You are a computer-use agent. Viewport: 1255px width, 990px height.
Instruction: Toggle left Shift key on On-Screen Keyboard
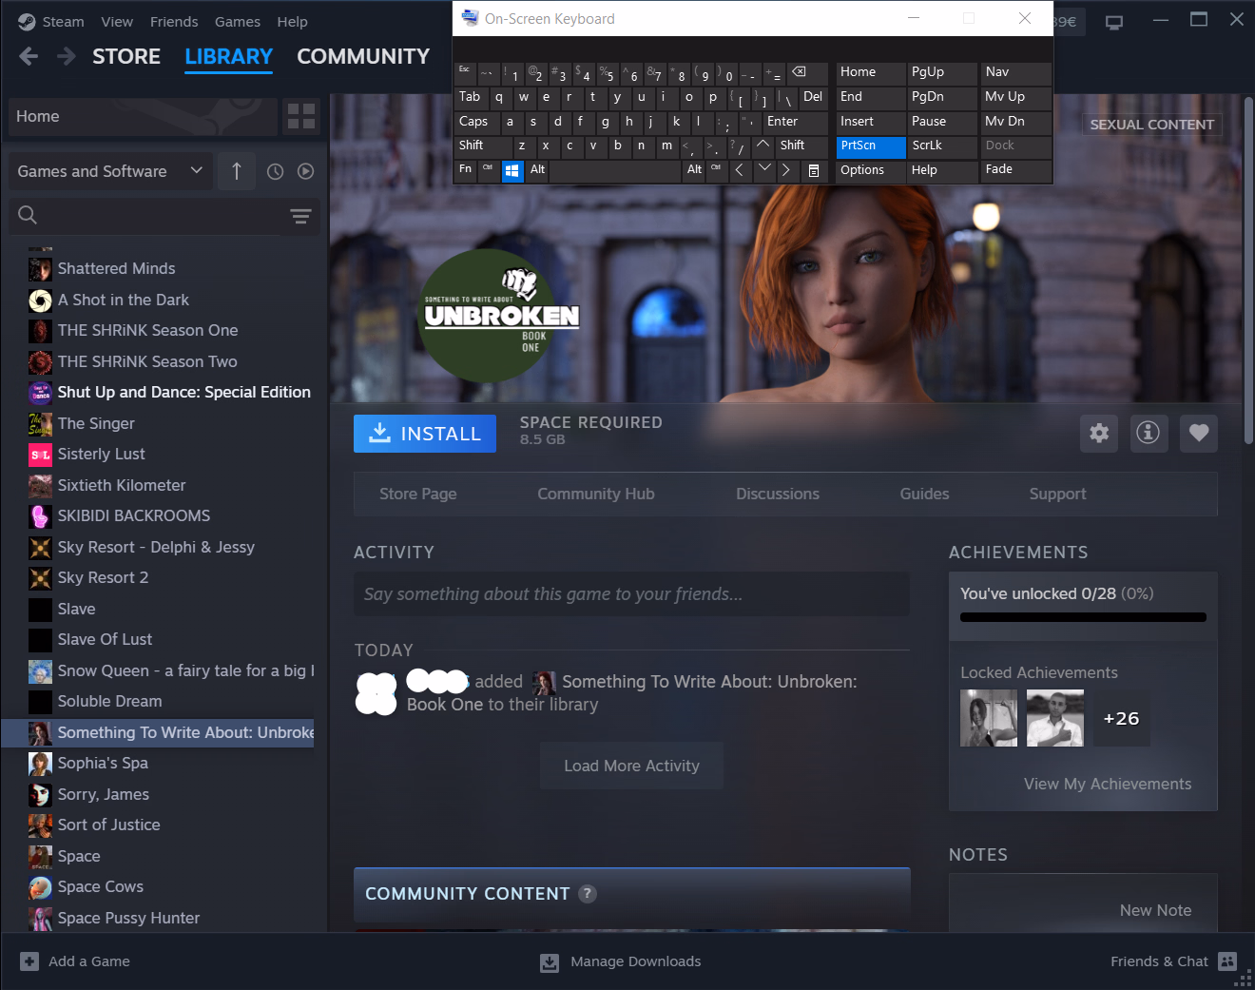click(483, 146)
